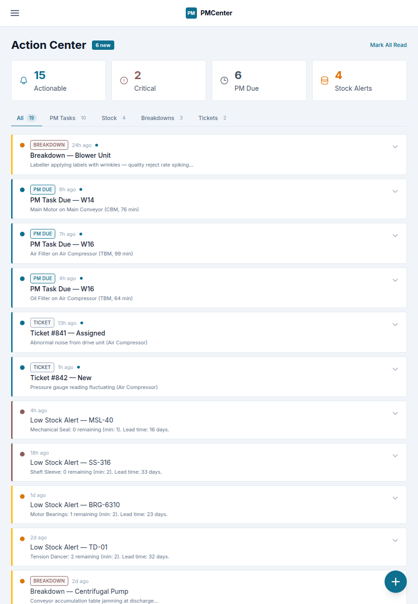Click the PMCenter logo icon
Viewport: 418px width, 604px height.
[x=191, y=13]
